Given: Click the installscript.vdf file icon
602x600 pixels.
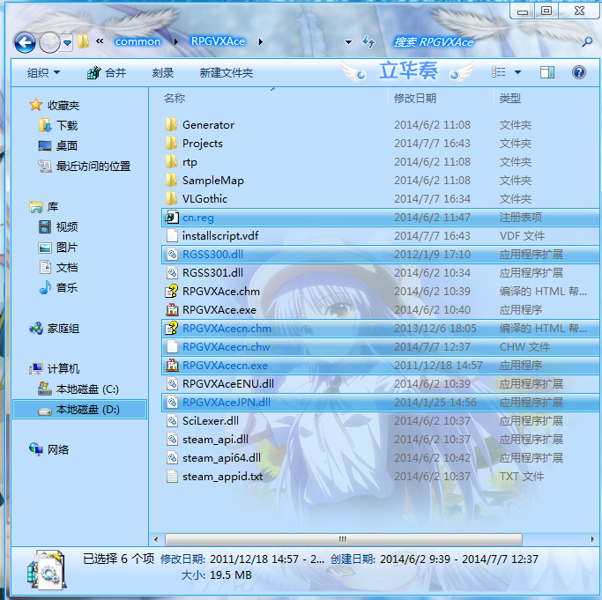Looking at the screenshot, I should (172, 236).
